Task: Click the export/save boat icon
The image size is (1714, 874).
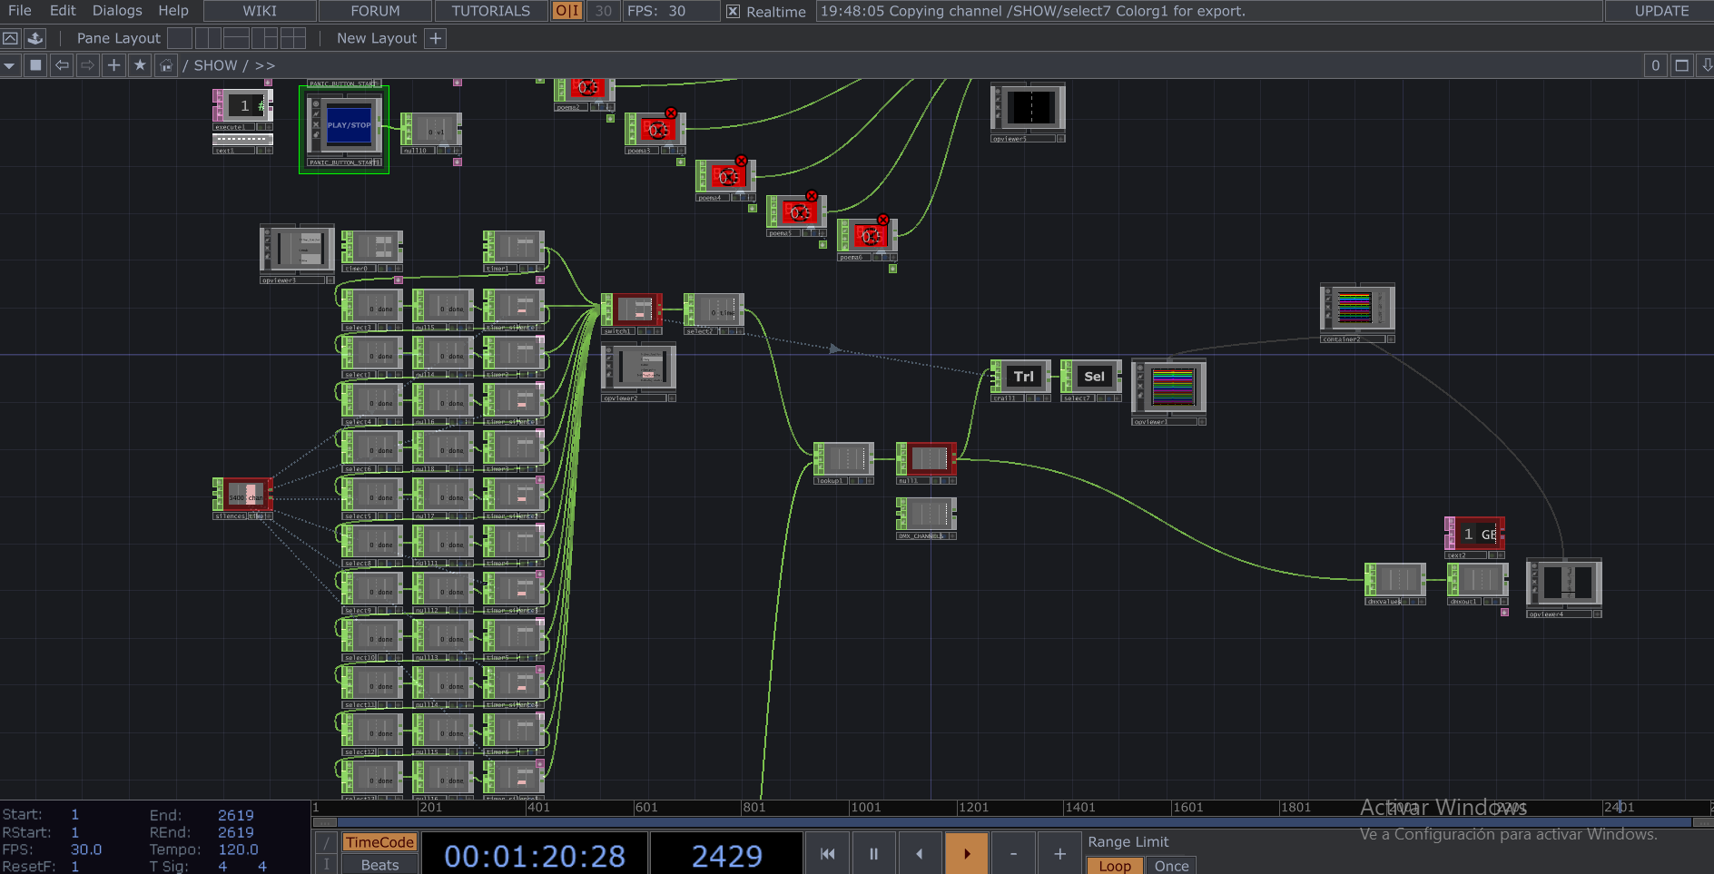Action: coord(35,38)
